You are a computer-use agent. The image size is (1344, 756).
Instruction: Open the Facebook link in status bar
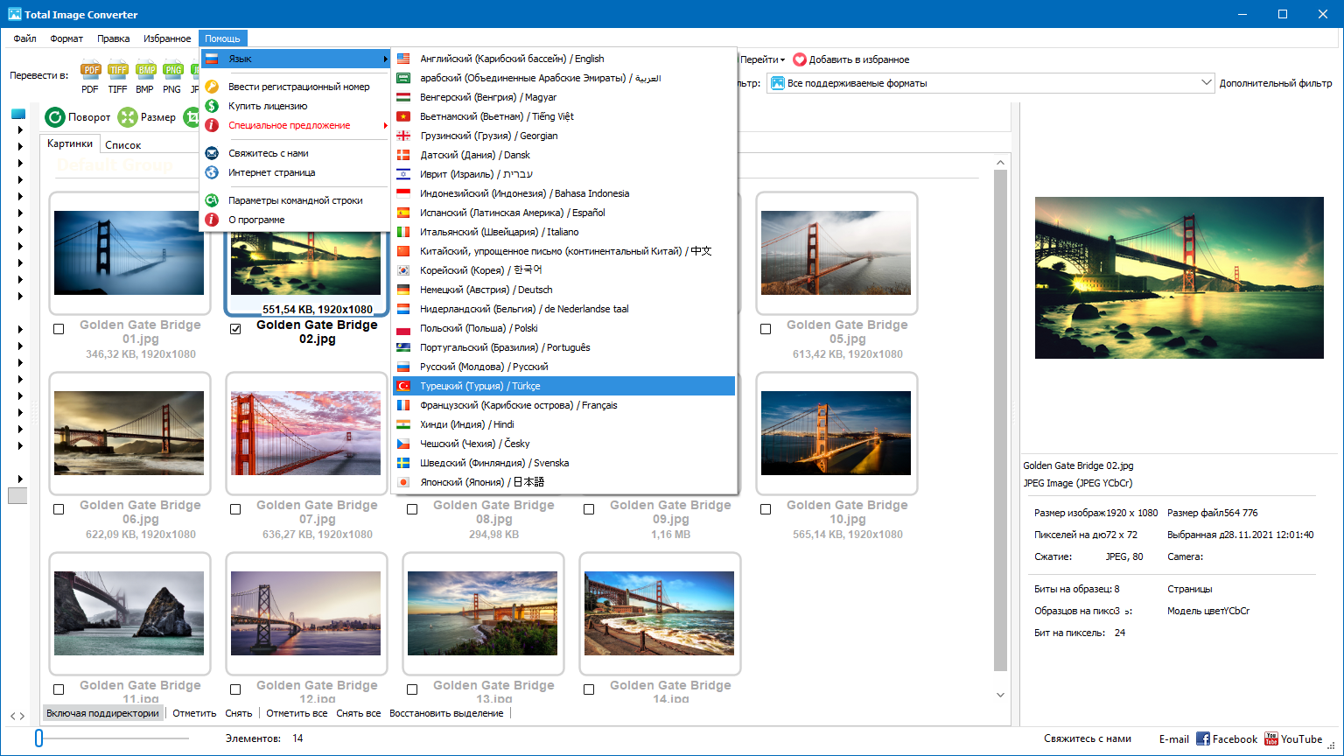click(1227, 739)
